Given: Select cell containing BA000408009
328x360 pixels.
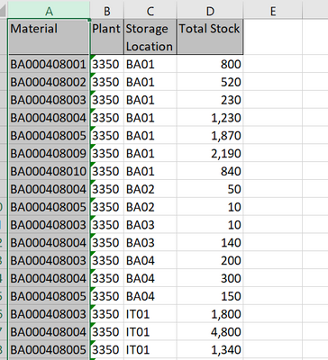Looking at the screenshot, I should click(49, 153).
